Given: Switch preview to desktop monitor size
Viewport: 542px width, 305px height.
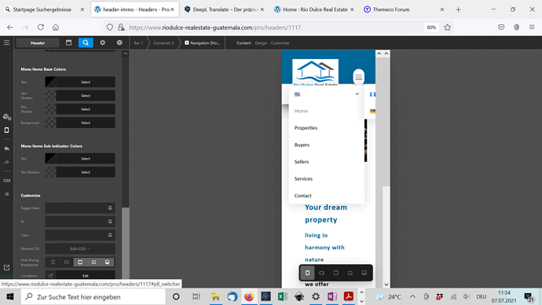Looking at the screenshot, I should point(364,273).
